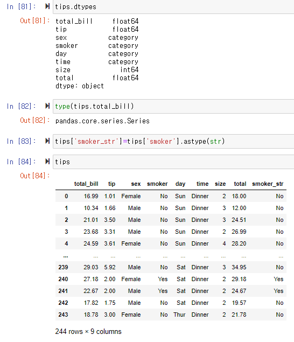Run cell In [81] with its run icon

coord(47,6)
